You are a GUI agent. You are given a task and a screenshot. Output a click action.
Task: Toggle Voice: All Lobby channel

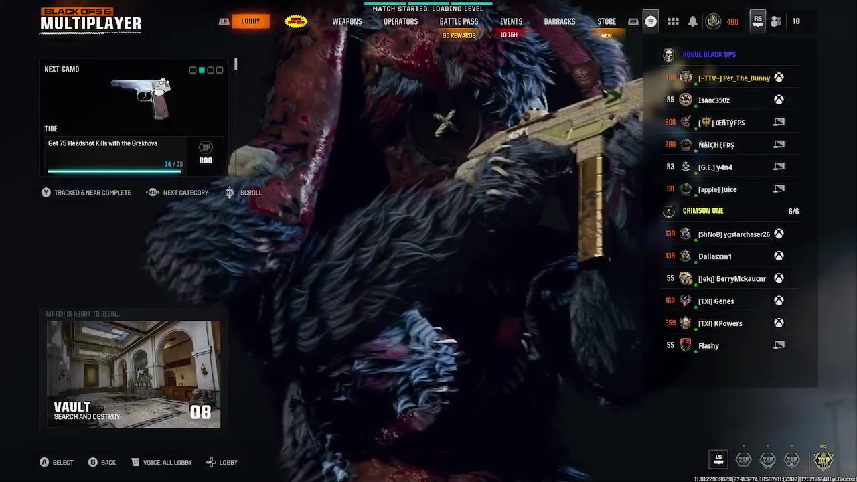[161, 462]
